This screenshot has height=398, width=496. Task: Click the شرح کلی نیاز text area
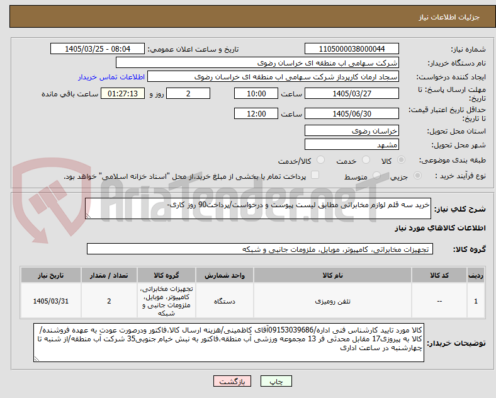(258, 208)
